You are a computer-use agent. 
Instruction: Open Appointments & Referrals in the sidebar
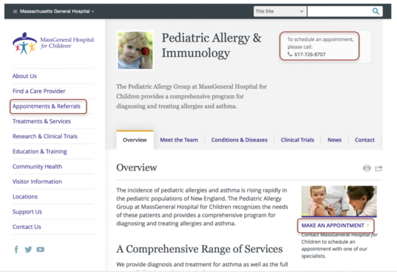(x=46, y=107)
